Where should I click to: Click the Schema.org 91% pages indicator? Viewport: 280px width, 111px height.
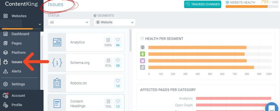(x=108, y=63)
